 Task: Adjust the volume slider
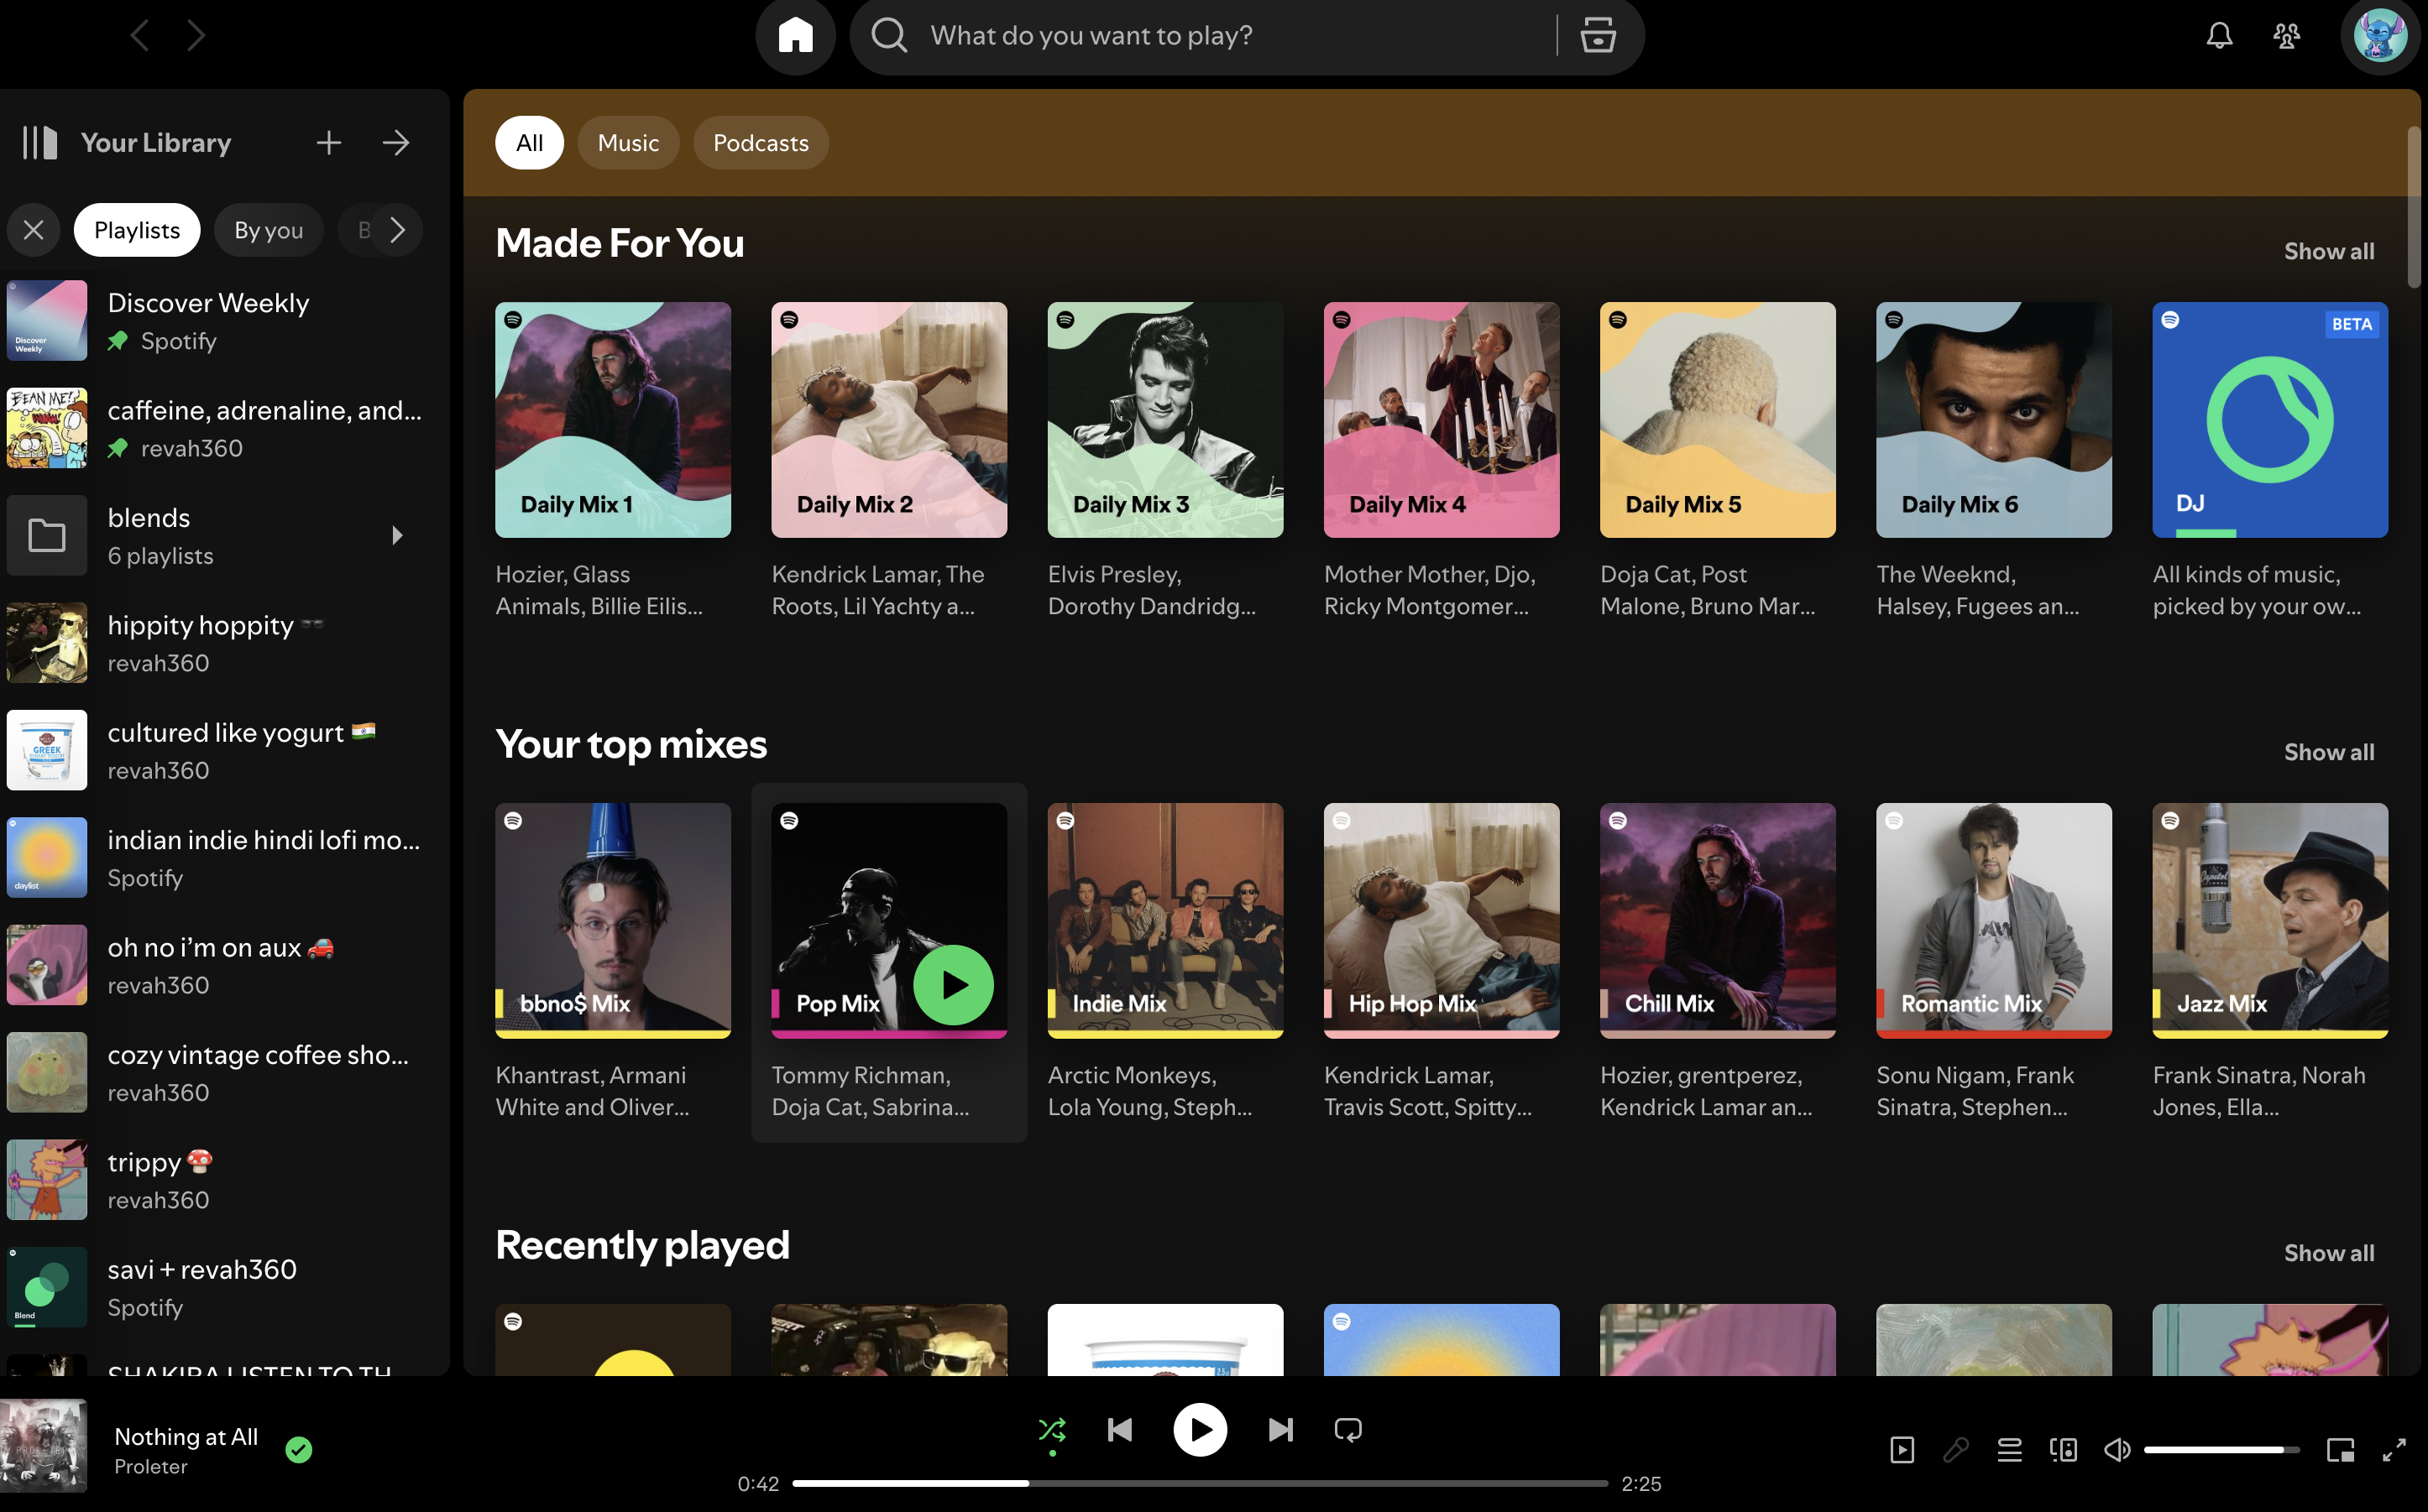click(x=2222, y=1450)
